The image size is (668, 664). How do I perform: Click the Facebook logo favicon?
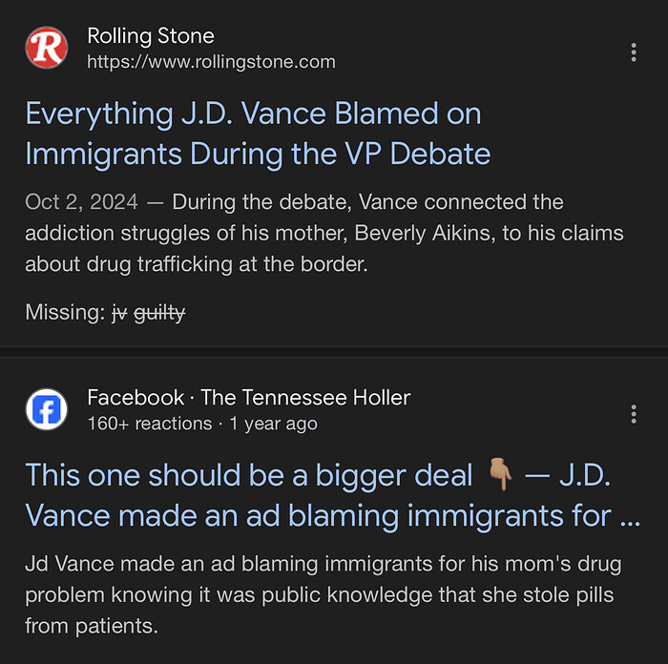[47, 410]
